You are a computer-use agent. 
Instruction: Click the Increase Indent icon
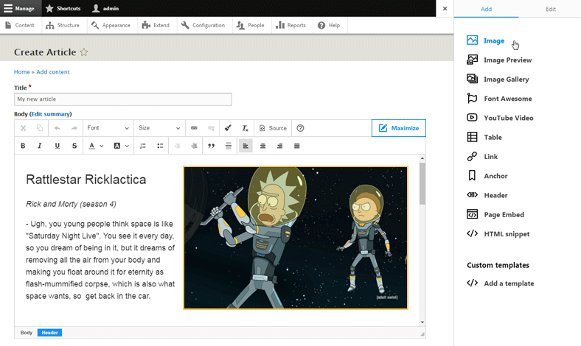(194, 146)
